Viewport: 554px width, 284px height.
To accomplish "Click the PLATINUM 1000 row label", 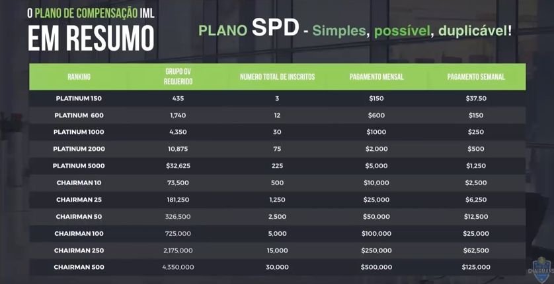I will click(x=79, y=132).
